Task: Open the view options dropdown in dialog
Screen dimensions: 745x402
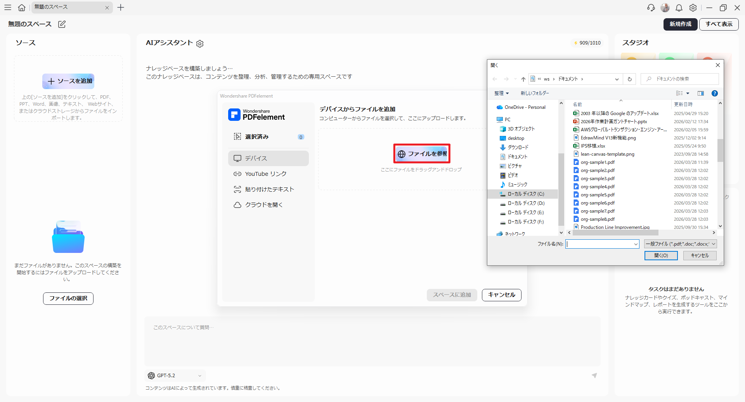Action: [x=688, y=93]
